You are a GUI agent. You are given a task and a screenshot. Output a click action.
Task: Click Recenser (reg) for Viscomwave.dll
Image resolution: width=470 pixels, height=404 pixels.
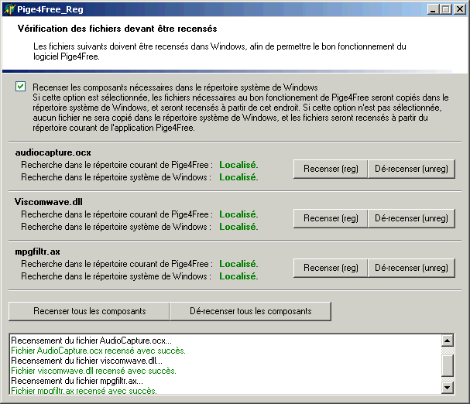click(331, 218)
